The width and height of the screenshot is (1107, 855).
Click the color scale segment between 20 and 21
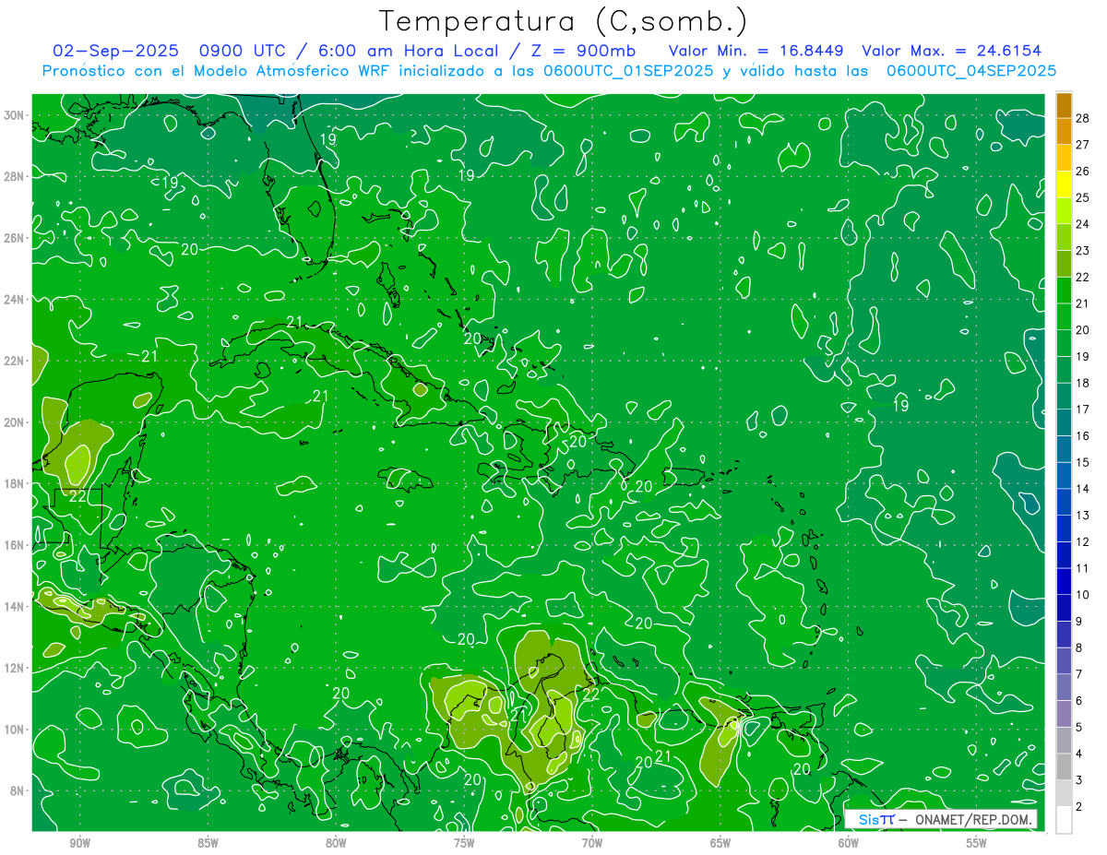(1064, 317)
